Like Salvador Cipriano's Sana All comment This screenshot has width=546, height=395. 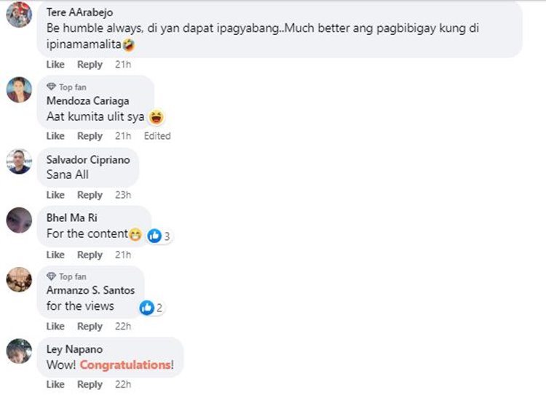pos(55,195)
